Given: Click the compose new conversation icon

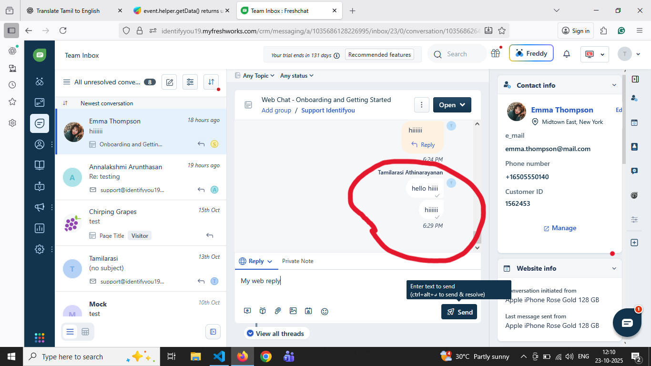Looking at the screenshot, I should click(169, 82).
